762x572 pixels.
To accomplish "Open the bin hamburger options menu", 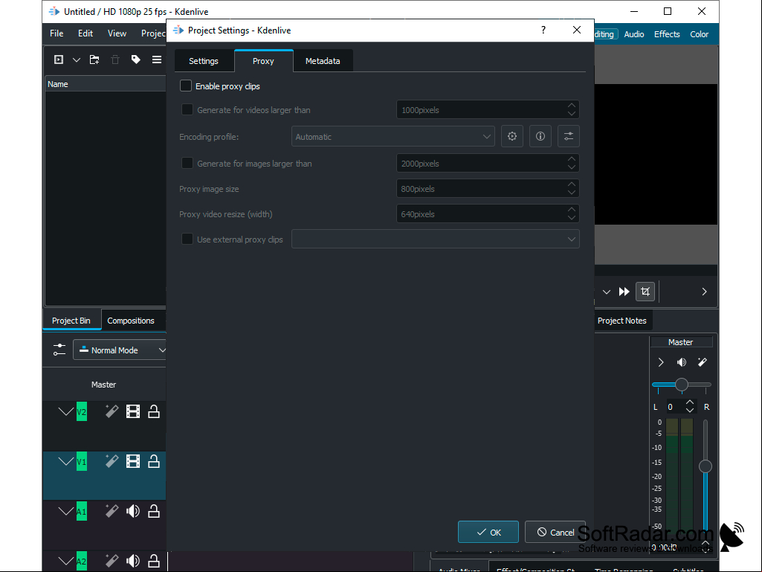I will (x=156, y=60).
